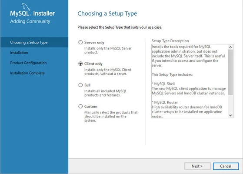Go to the Installation step in sidebar
Image resolution: width=243 pixels, height=174 pixels.
click(19, 53)
